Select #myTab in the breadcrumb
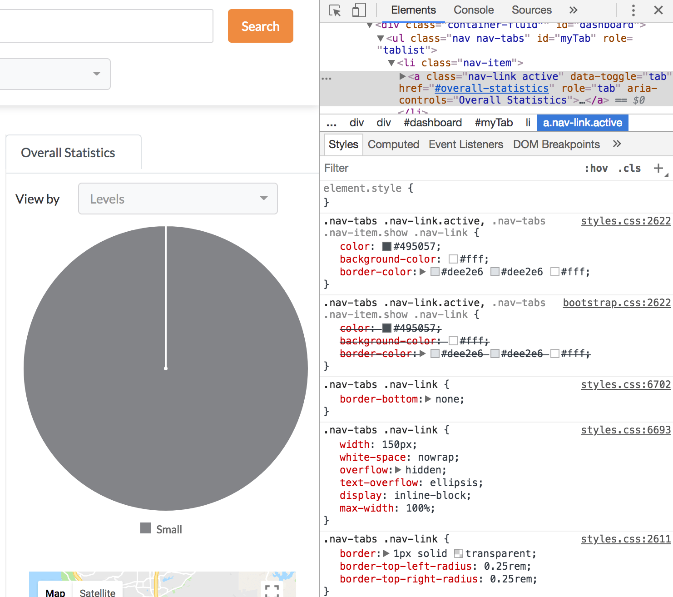This screenshot has height=597, width=673. pos(494,123)
